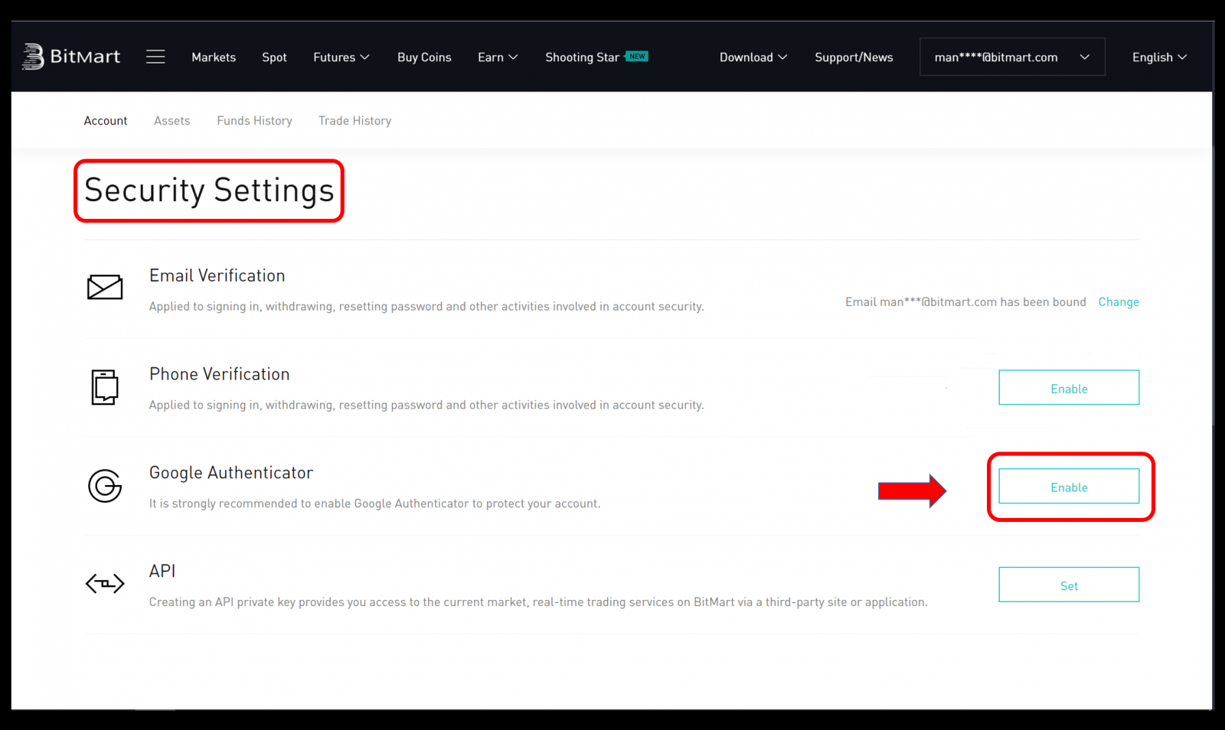Click the NEW badge beside Shooting Star
The width and height of the screenshot is (1225, 730).
pyautogui.click(x=637, y=55)
